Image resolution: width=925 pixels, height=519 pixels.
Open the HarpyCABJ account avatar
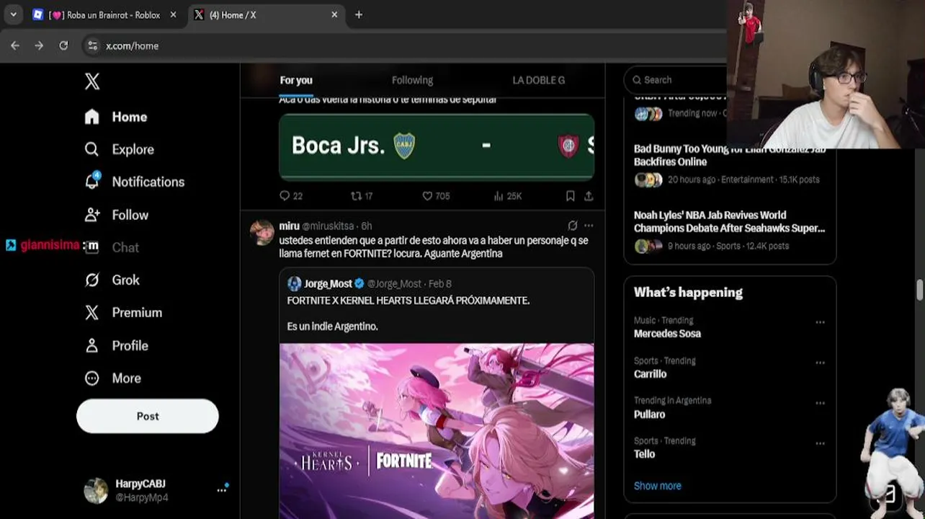pos(96,490)
